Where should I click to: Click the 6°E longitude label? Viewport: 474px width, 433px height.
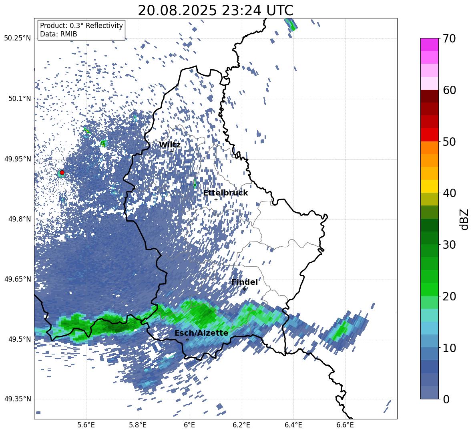click(189, 425)
